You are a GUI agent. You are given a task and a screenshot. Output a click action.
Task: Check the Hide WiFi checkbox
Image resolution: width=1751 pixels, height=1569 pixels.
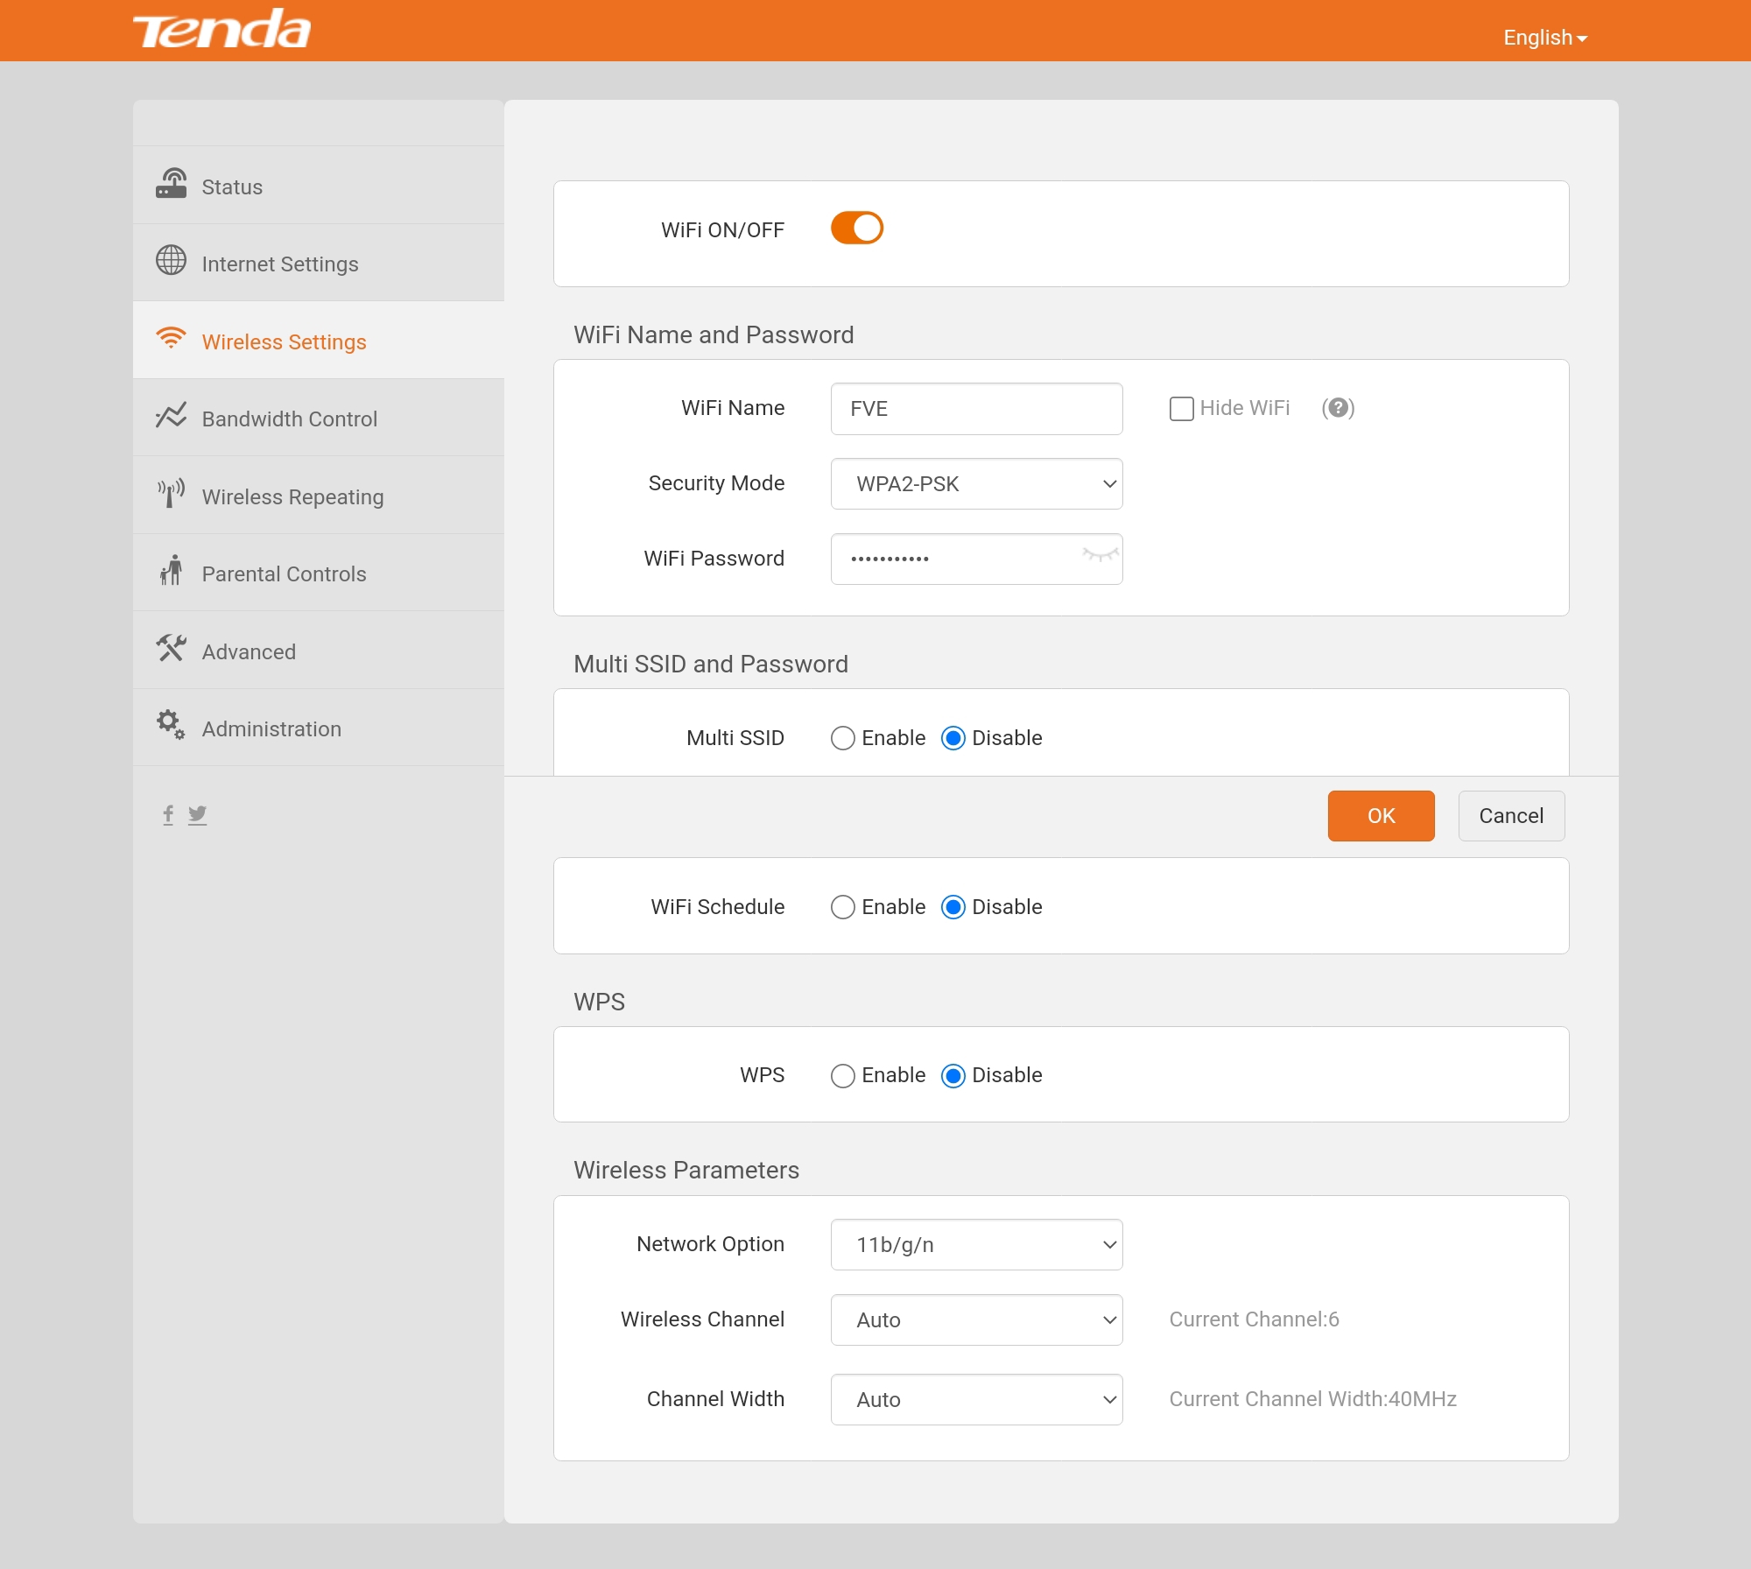(x=1181, y=409)
